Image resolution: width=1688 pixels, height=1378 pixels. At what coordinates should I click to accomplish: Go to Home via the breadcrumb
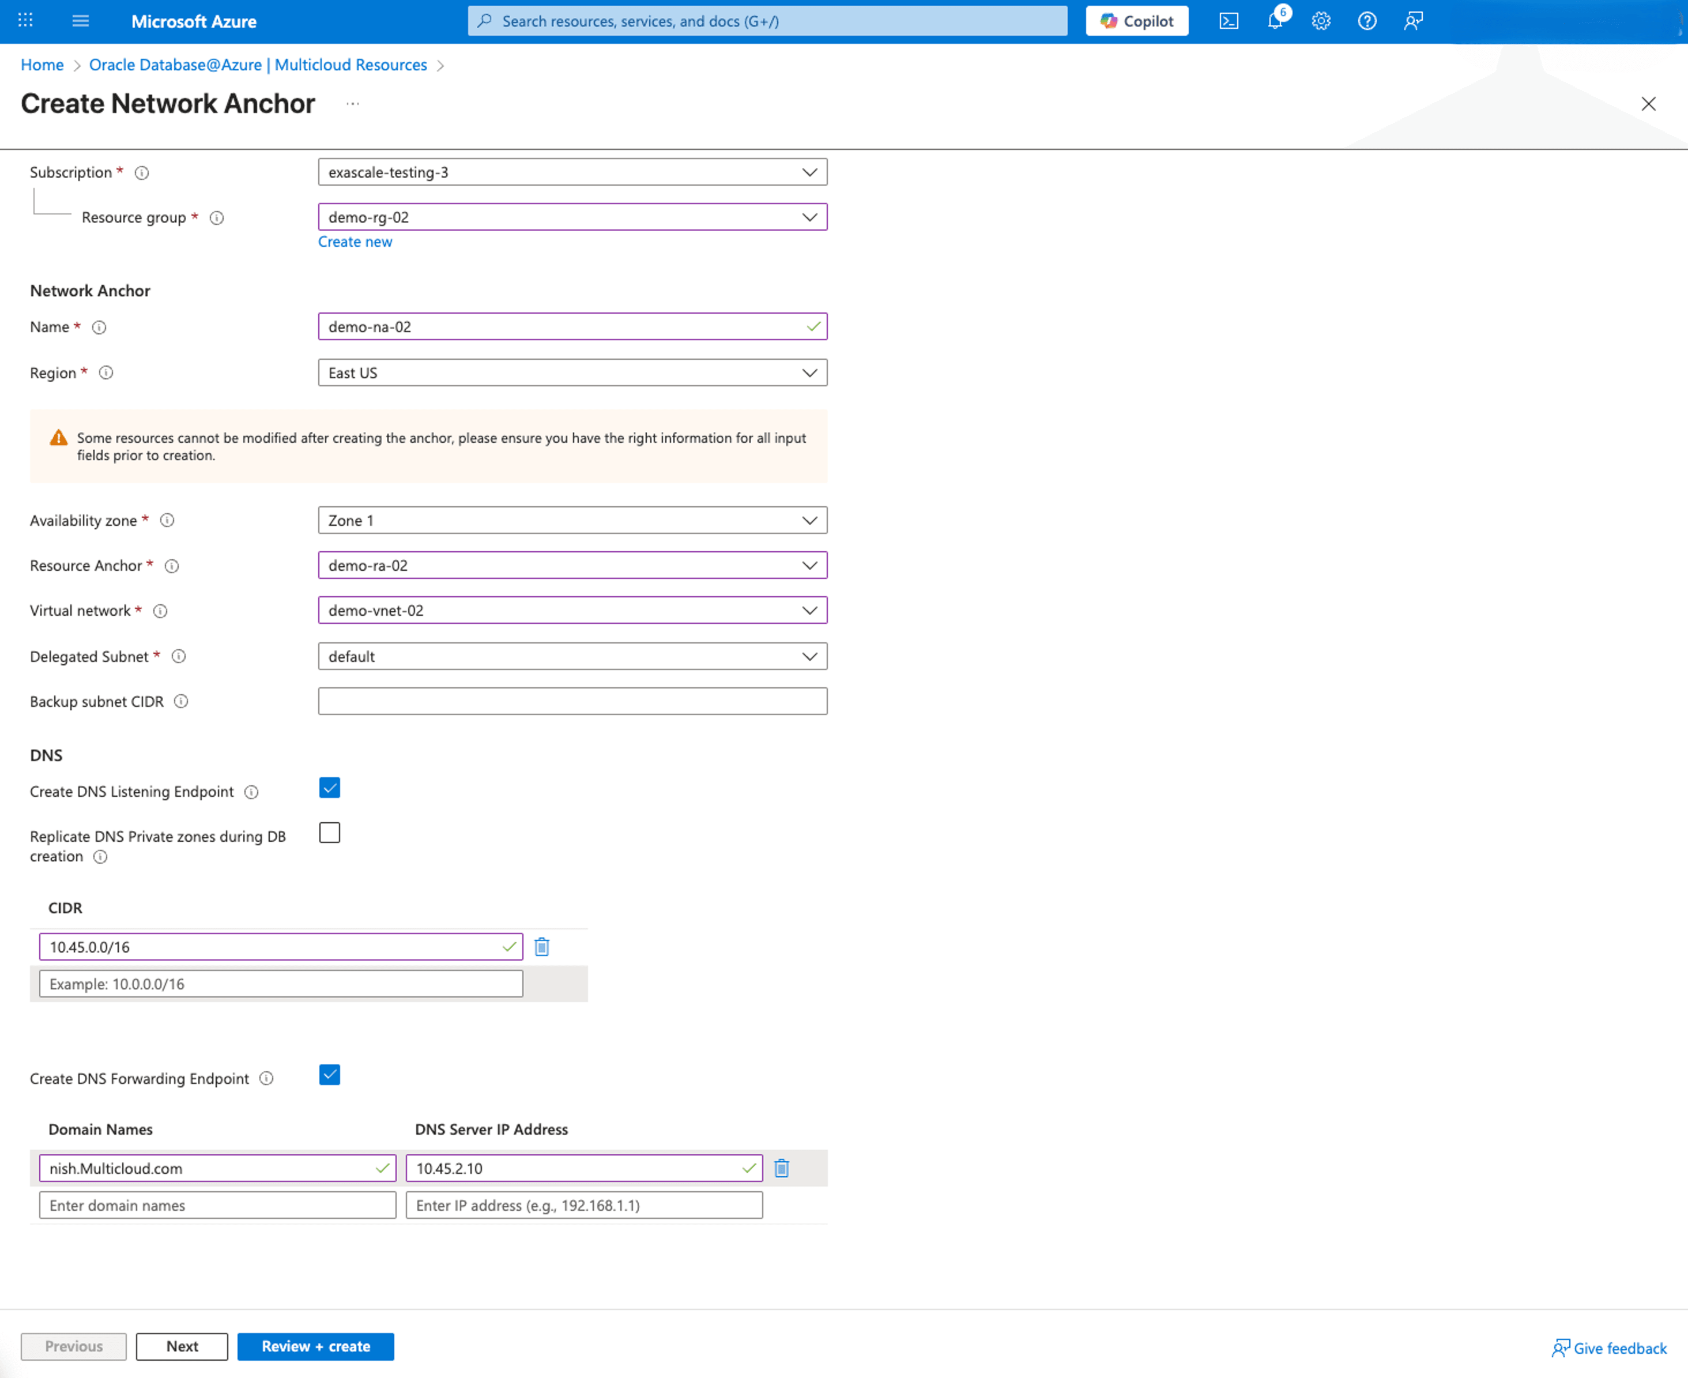(x=42, y=65)
